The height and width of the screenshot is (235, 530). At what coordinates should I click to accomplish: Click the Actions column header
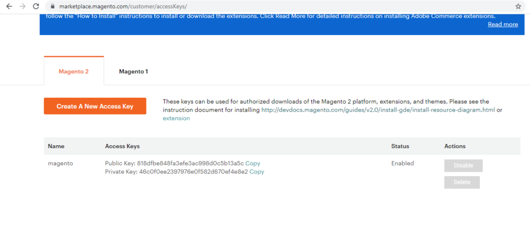(455, 146)
